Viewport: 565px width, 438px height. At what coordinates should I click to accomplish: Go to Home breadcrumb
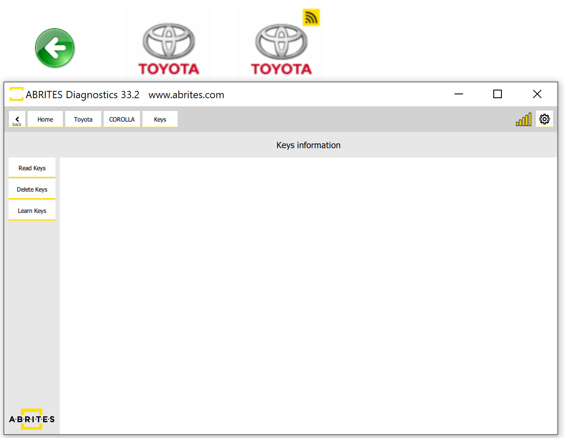pyautogui.click(x=45, y=120)
